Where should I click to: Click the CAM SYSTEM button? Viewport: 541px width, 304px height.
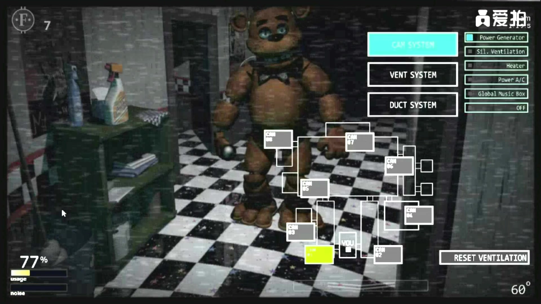click(413, 44)
